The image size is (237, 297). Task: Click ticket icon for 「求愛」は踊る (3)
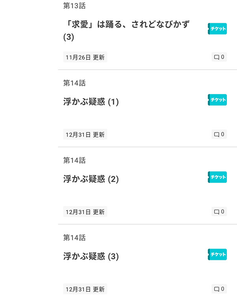click(x=217, y=29)
